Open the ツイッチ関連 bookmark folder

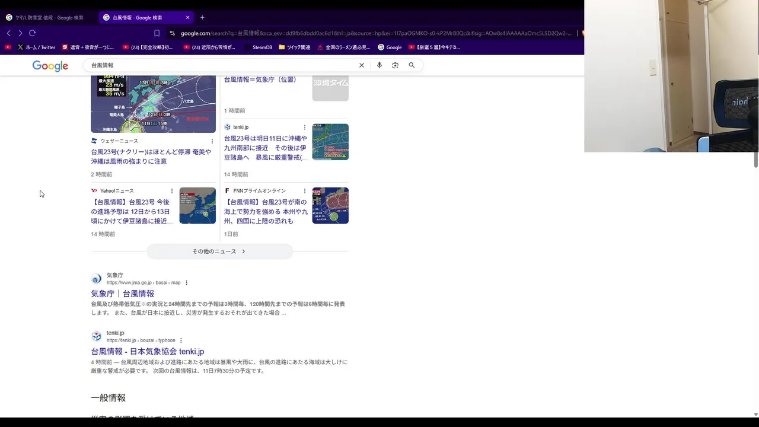pyautogui.click(x=294, y=47)
